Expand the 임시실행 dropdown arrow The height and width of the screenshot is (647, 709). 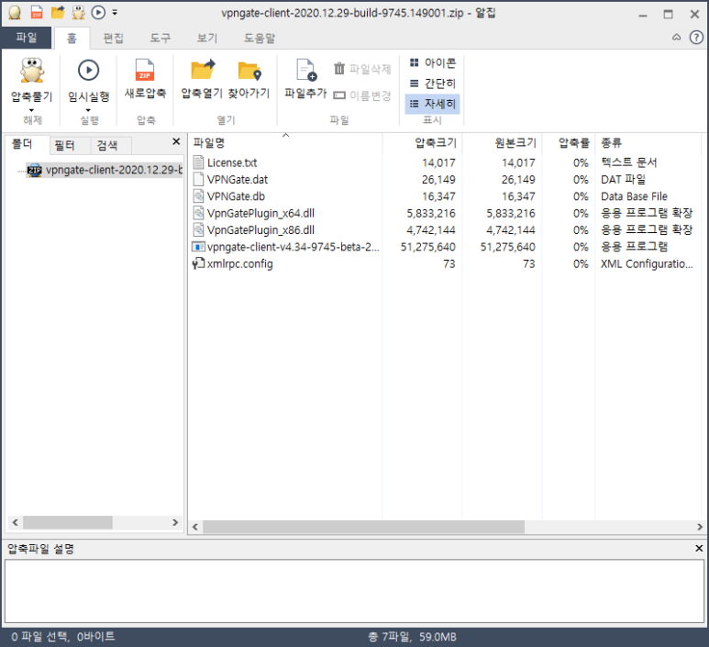[88, 110]
